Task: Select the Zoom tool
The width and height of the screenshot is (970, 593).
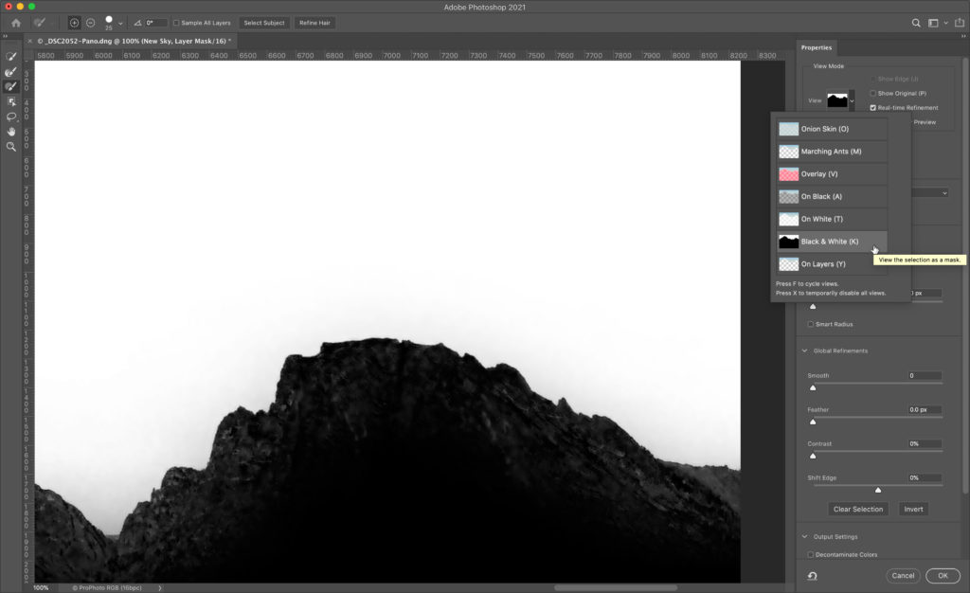Action: (11, 147)
